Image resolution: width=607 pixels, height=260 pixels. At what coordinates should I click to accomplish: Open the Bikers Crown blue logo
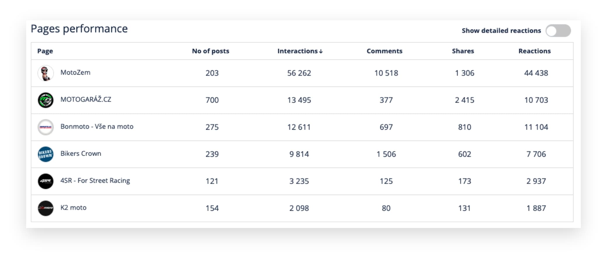46,154
